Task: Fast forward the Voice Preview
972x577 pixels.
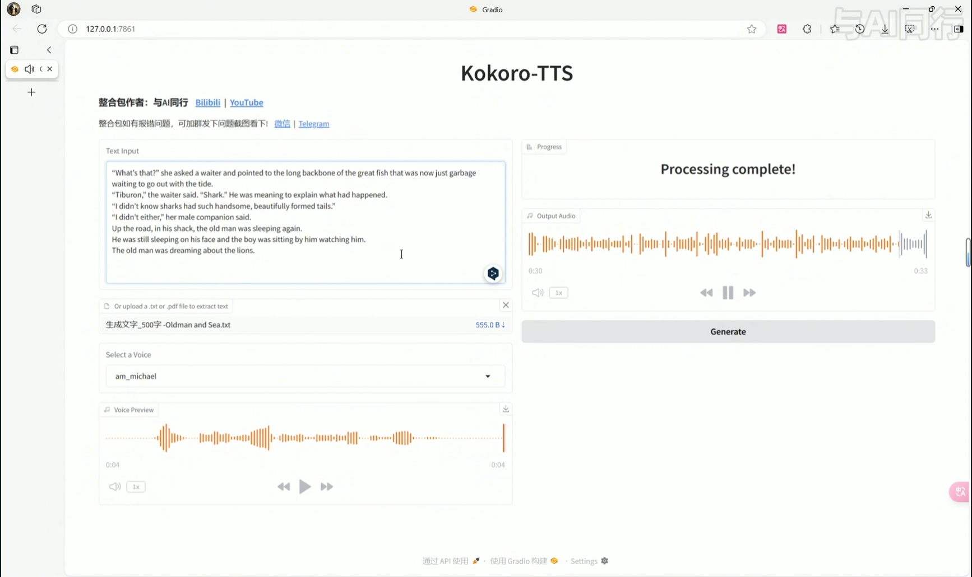Action: point(326,487)
